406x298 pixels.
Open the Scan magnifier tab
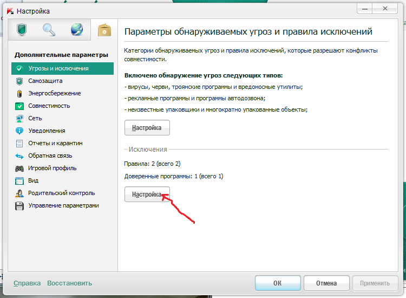[49, 30]
